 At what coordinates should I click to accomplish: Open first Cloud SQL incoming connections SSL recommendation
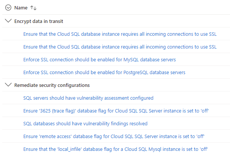coord(120,34)
